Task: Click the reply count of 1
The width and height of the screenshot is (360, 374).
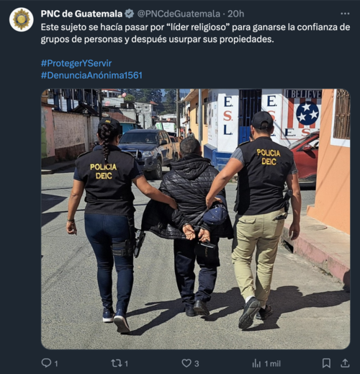Action: click(x=56, y=364)
